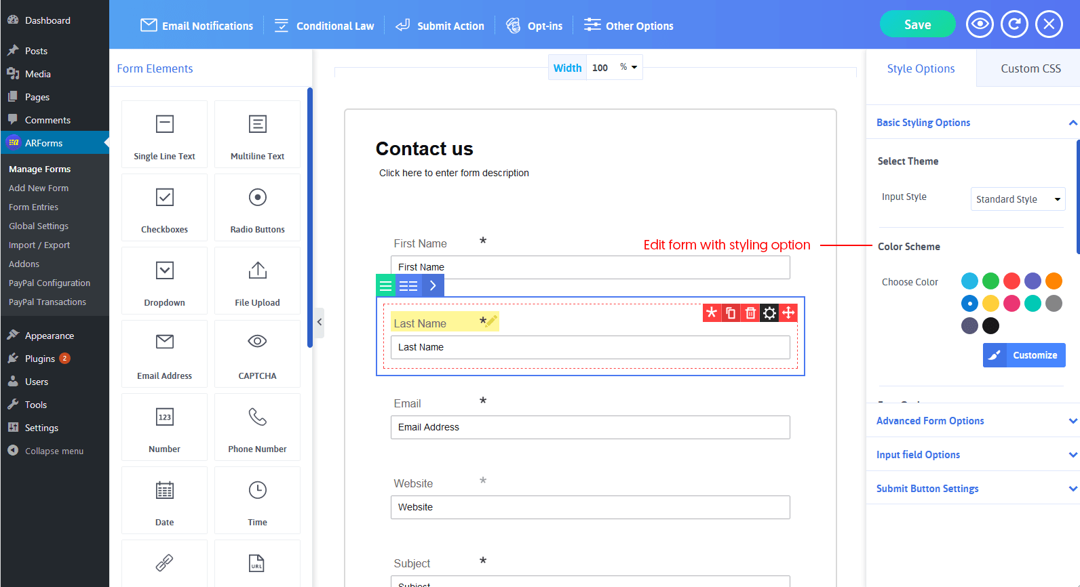Click the required asterisk icon in red toolbar
The width and height of the screenshot is (1080, 587).
[712, 312]
